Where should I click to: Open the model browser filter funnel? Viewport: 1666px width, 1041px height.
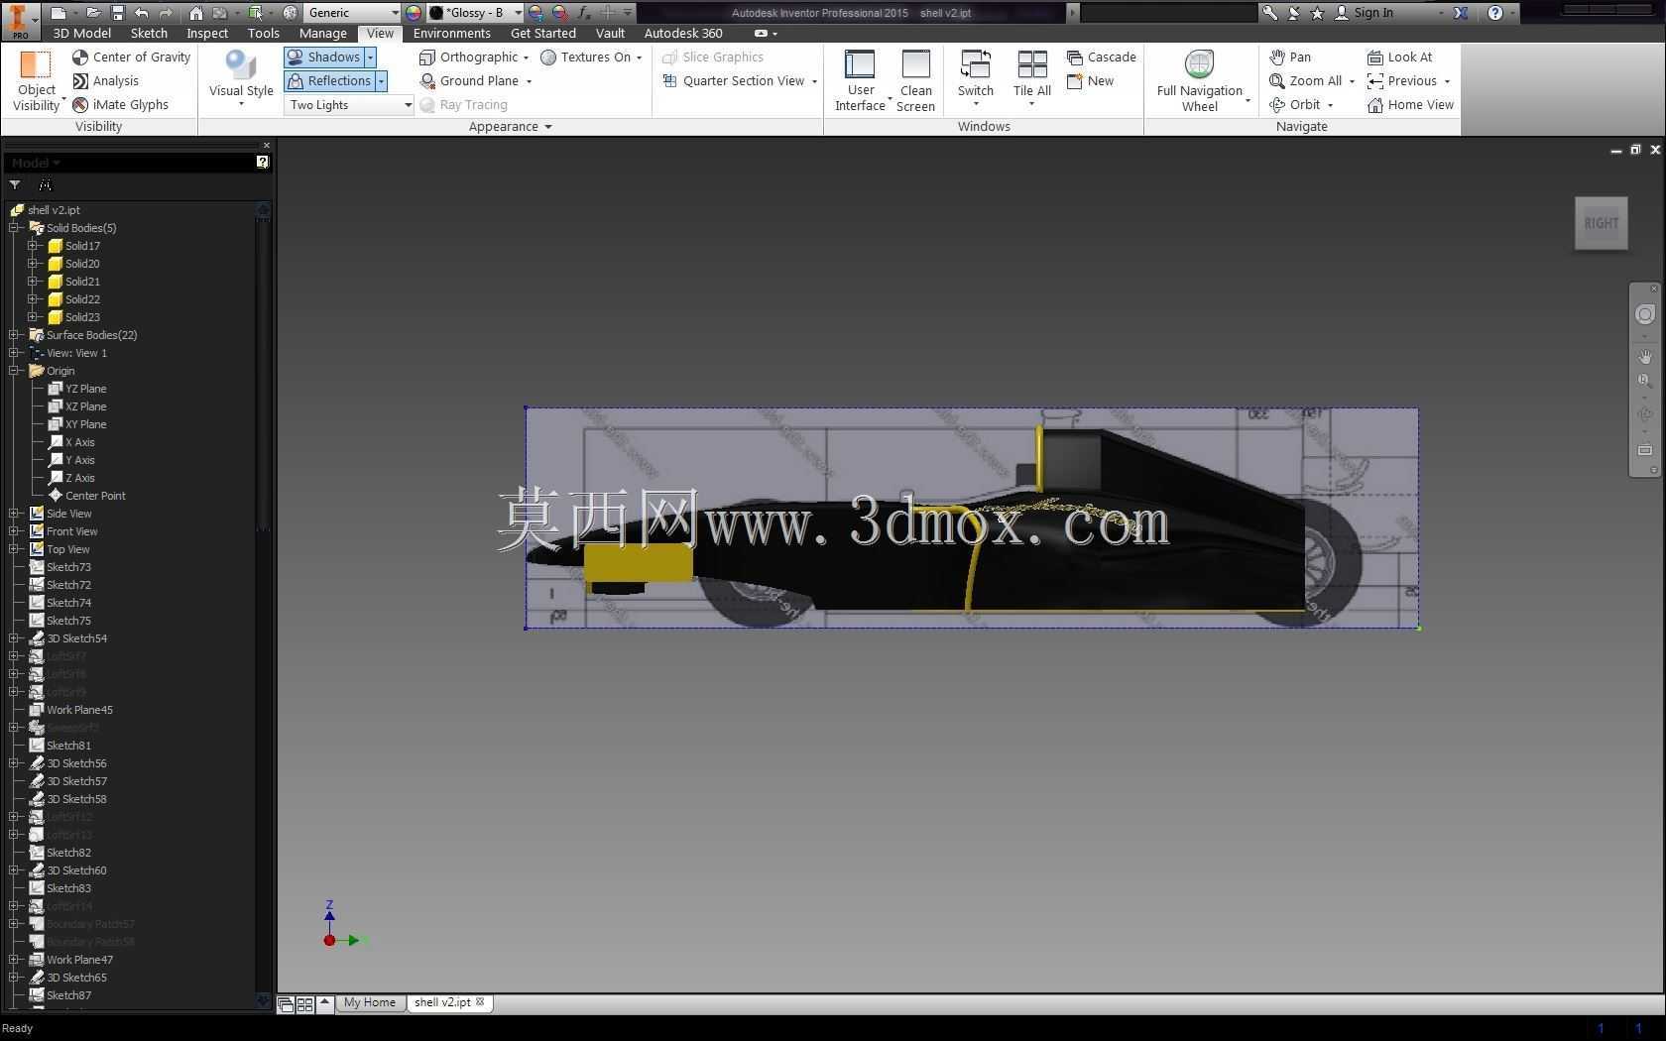click(x=15, y=184)
